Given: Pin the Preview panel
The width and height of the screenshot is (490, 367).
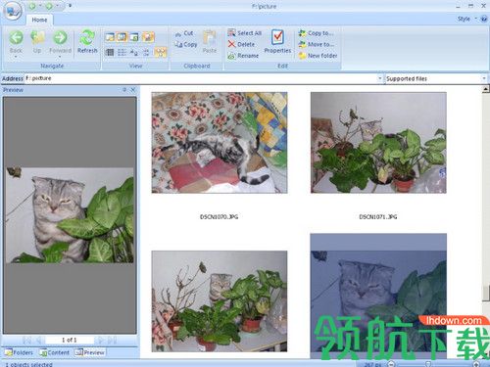Looking at the screenshot, I should click(x=124, y=90).
